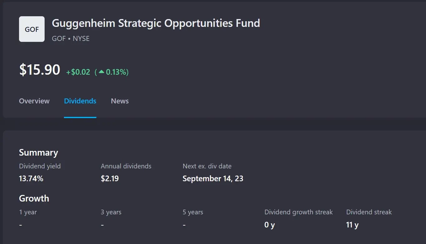This screenshot has height=244, width=426.
Task: Click the 13.74% dividend yield value
Action: coord(31,179)
